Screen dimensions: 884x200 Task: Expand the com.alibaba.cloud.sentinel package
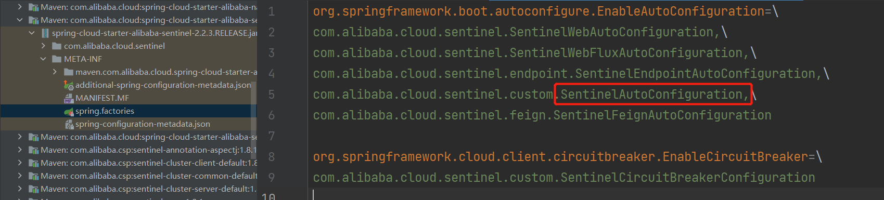pyautogui.click(x=43, y=46)
